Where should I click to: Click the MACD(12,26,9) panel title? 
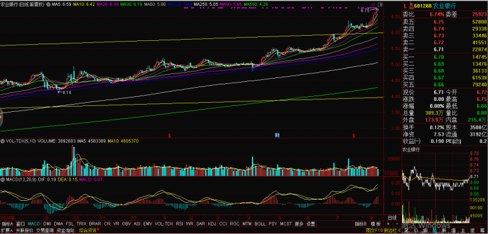point(21,179)
